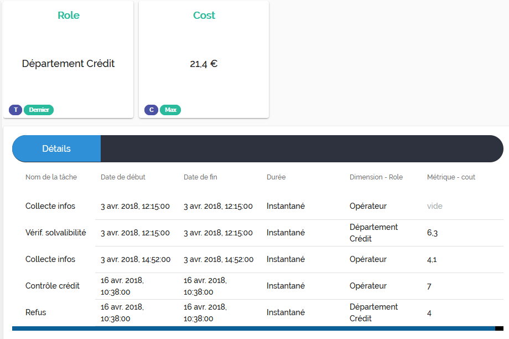The width and height of the screenshot is (509, 339).
Task: Click the Métrique - cout column header
Action: (451, 177)
